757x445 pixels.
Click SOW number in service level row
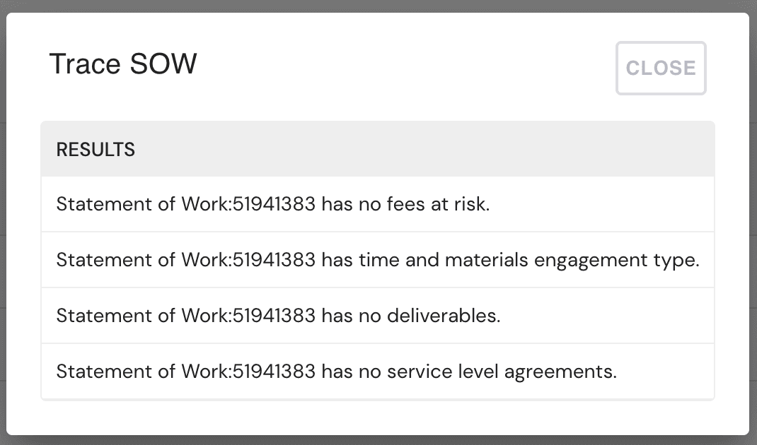tap(275, 372)
